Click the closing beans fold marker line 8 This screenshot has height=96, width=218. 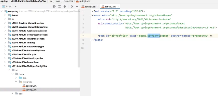click(x=91, y=40)
